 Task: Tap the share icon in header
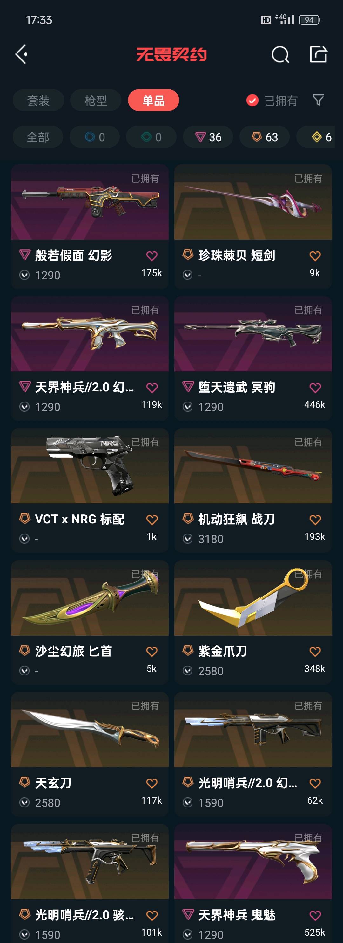pos(319,54)
